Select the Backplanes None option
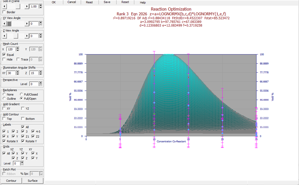Viewport: 299px width, 185px height. (x=4, y=94)
